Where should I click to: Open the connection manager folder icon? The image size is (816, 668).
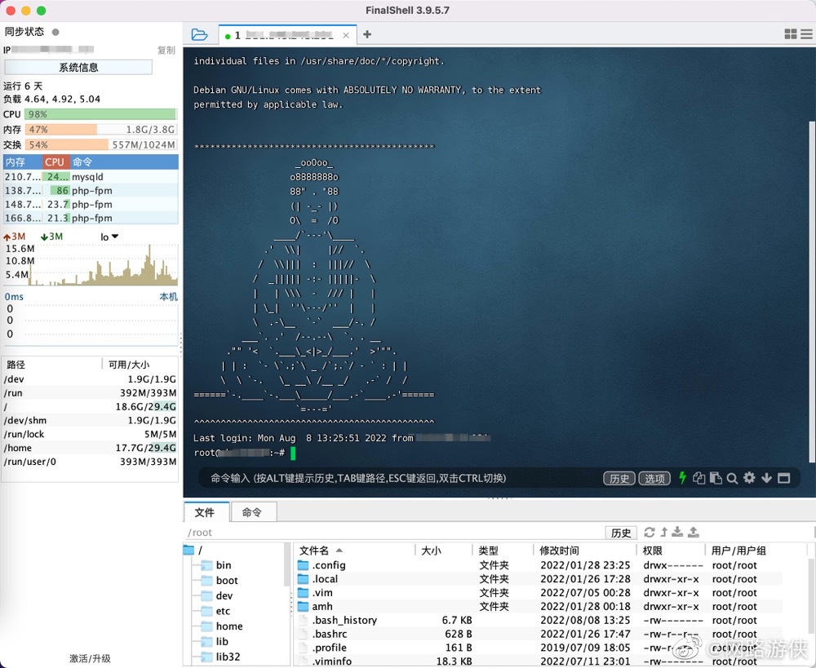point(199,35)
